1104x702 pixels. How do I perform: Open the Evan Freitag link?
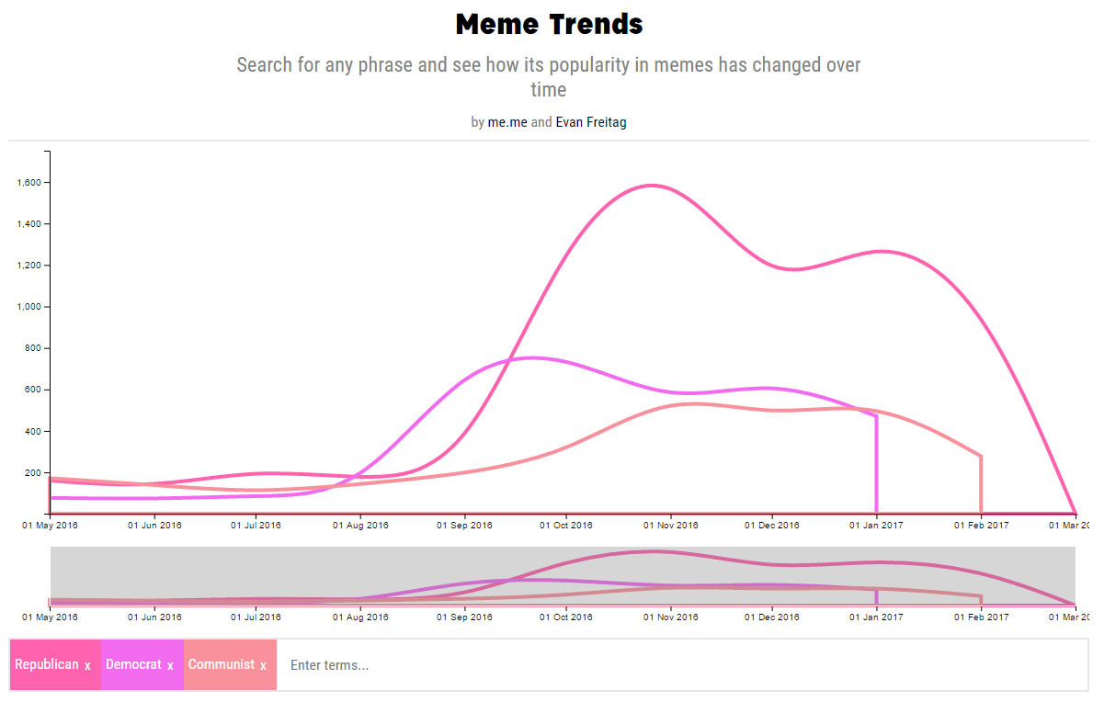click(591, 121)
